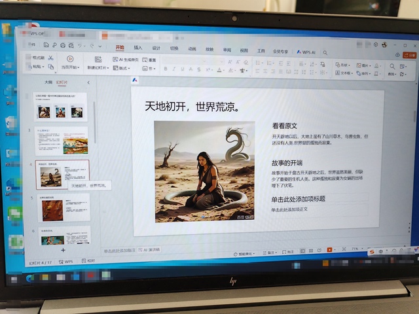Click the blue AI assistant icon above slide

click(134, 80)
